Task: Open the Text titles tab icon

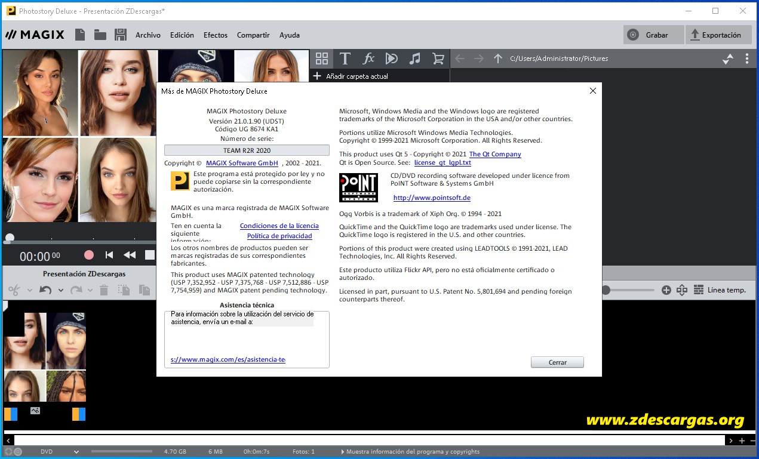Action: tap(345, 58)
